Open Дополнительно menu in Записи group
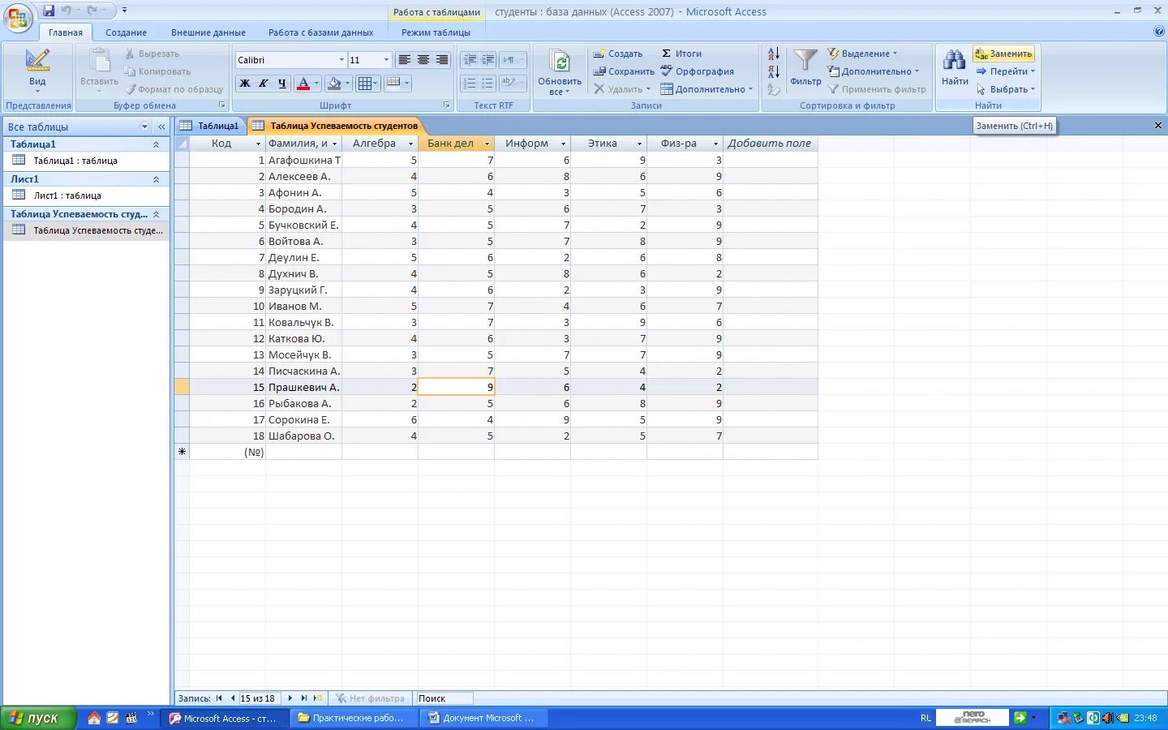This screenshot has height=730, width=1168. 706,89
